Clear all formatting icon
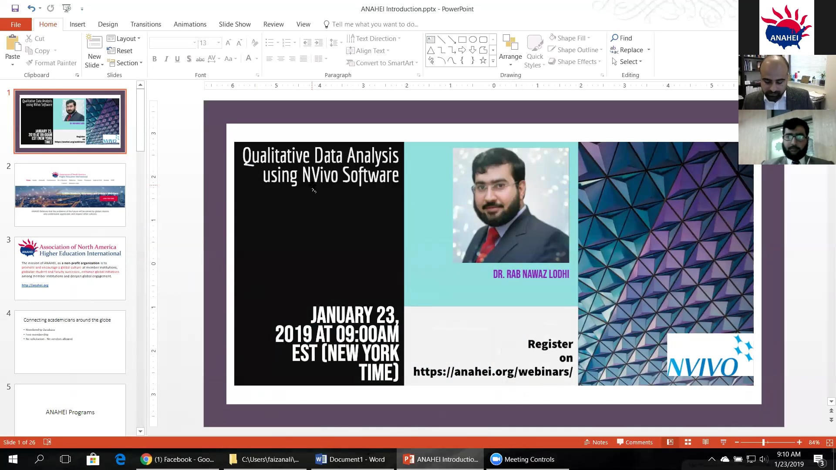 (x=255, y=43)
